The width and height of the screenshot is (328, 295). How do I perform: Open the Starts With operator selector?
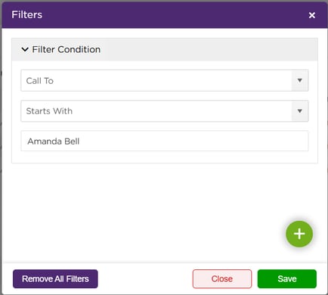pyautogui.click(x=165, y=111)
